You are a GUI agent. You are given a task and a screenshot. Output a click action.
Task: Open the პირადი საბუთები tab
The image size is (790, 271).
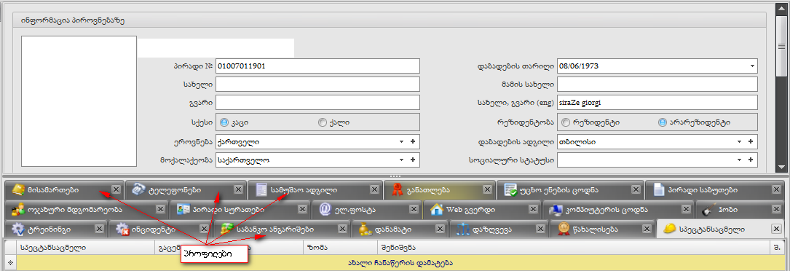click(708, 189)
